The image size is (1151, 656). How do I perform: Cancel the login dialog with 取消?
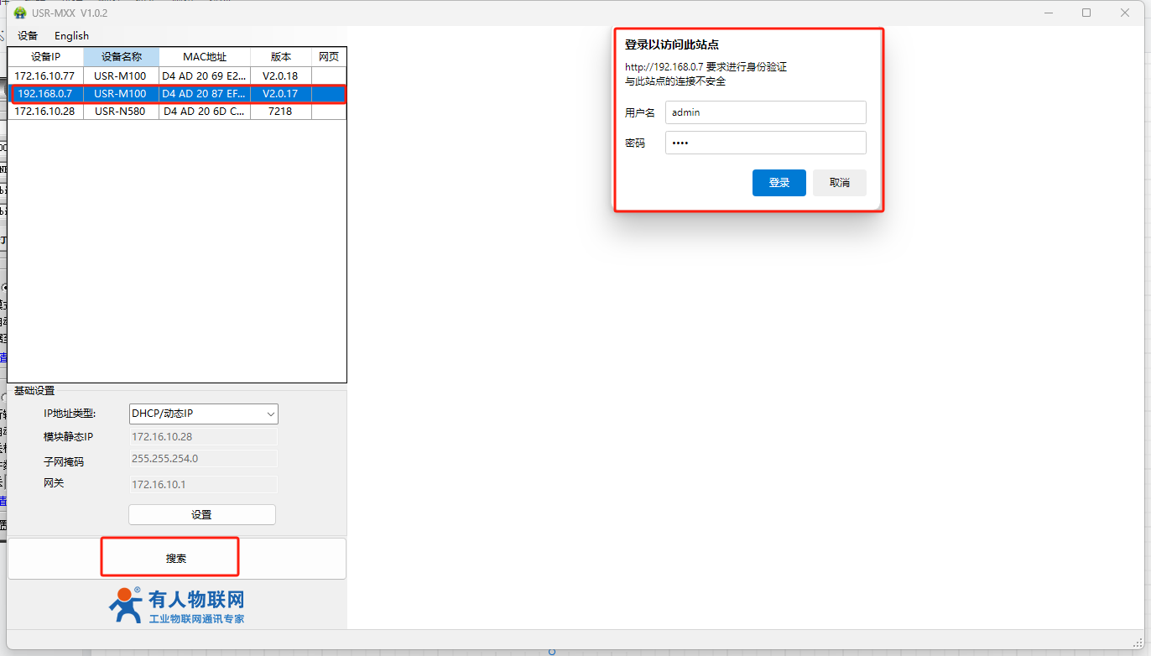tap(840, 183)
